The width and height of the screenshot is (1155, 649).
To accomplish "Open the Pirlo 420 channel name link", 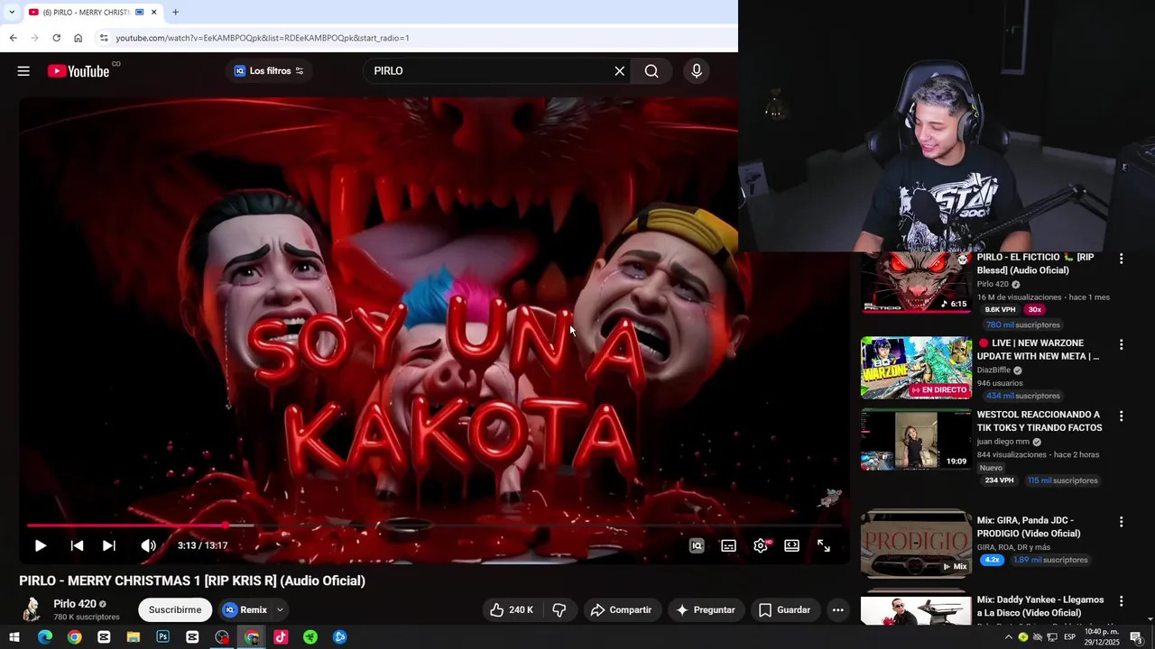I will (75, 604).
